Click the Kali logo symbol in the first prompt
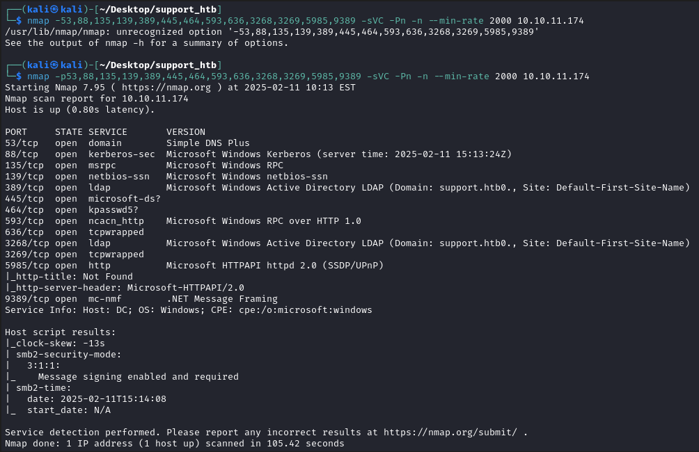The height and width of the screenshot is (452, 699). [x=50, y=9]
